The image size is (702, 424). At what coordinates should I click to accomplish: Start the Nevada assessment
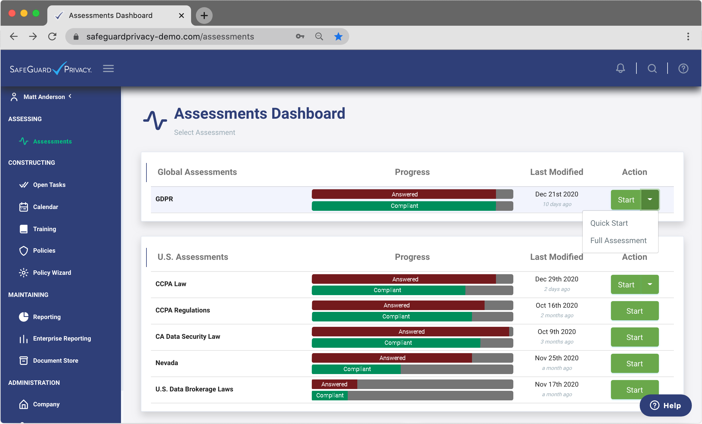(634, 364)
